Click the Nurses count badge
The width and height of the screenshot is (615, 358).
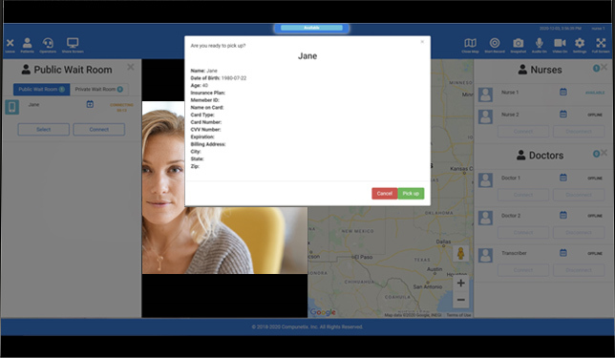pyautogui.click(x=596, y=68)
